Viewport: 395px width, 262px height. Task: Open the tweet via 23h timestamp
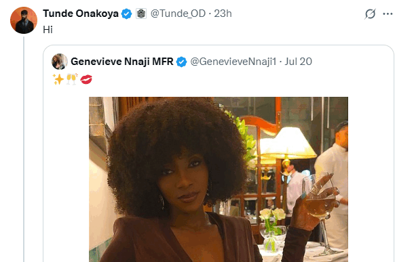click(223, 14)
